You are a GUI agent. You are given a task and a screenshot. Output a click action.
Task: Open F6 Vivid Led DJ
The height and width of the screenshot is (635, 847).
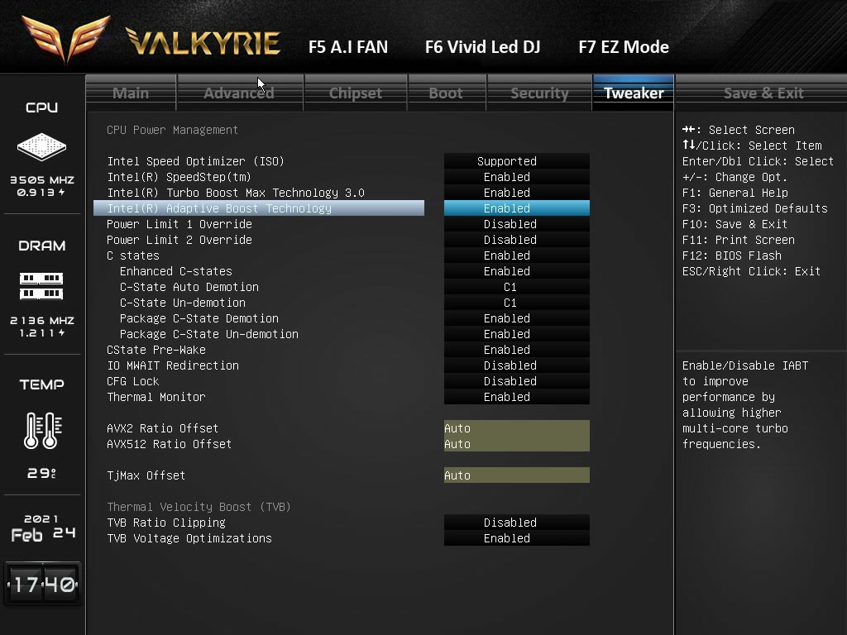click(x=482, y=47)
